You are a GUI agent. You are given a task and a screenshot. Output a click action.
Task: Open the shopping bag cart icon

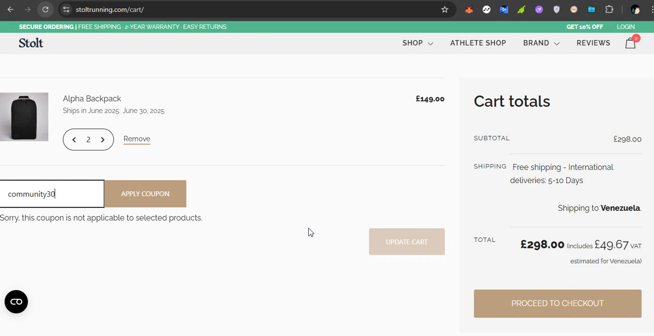(x=630, y=43)
